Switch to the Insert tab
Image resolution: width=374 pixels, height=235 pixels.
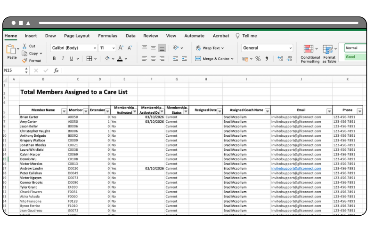pyautogui.click(x=31, y=36)
